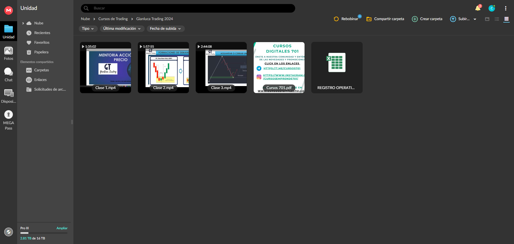This screenshot has height=244, width=514.
Task: Open the notifications bell
Action: [478, 8]
